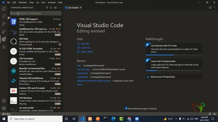
Task: Open the Accounts icon
Action: (4, 101)
